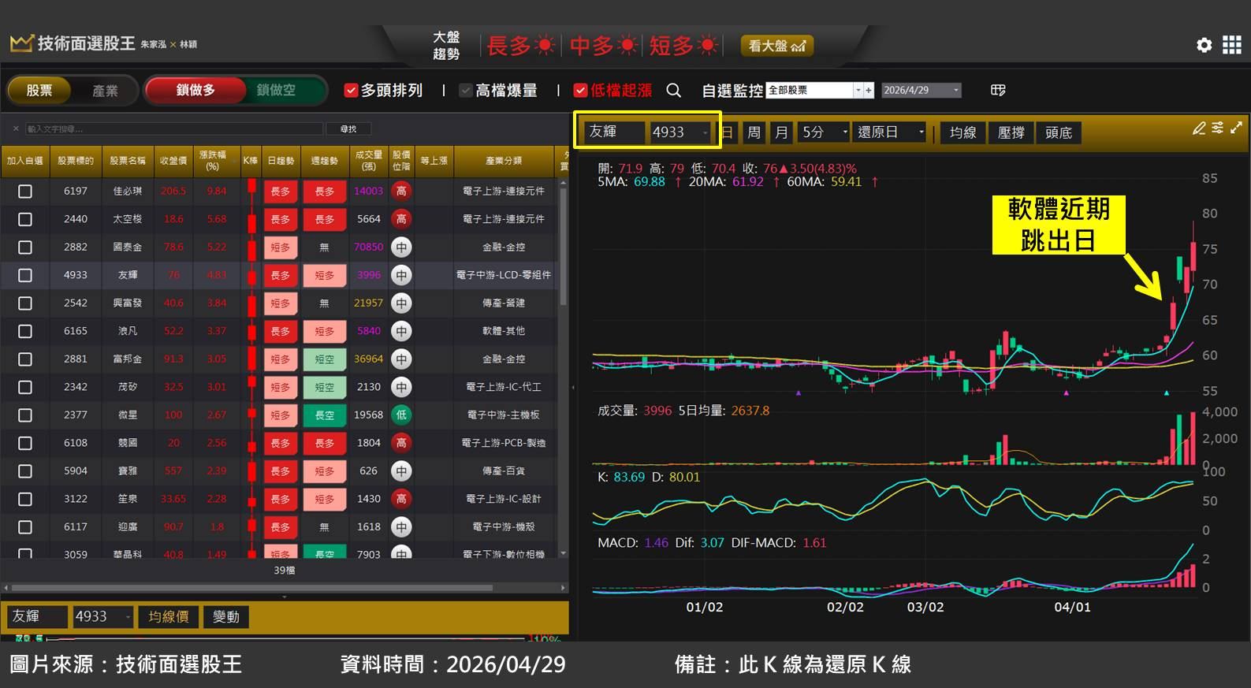Sort by 收盤價 column header
This screenshot has width=1251, height=688.
173,161
